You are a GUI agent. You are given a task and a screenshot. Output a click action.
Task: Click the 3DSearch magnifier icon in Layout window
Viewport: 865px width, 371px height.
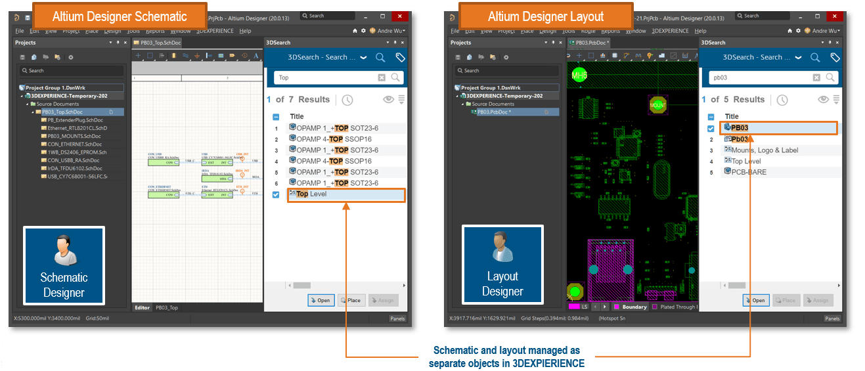coord(815,58)
